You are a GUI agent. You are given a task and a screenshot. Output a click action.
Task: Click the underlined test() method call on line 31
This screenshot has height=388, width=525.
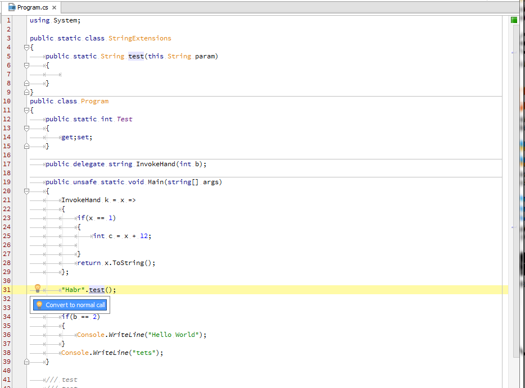pyautogui.click(x=96, y=289)
